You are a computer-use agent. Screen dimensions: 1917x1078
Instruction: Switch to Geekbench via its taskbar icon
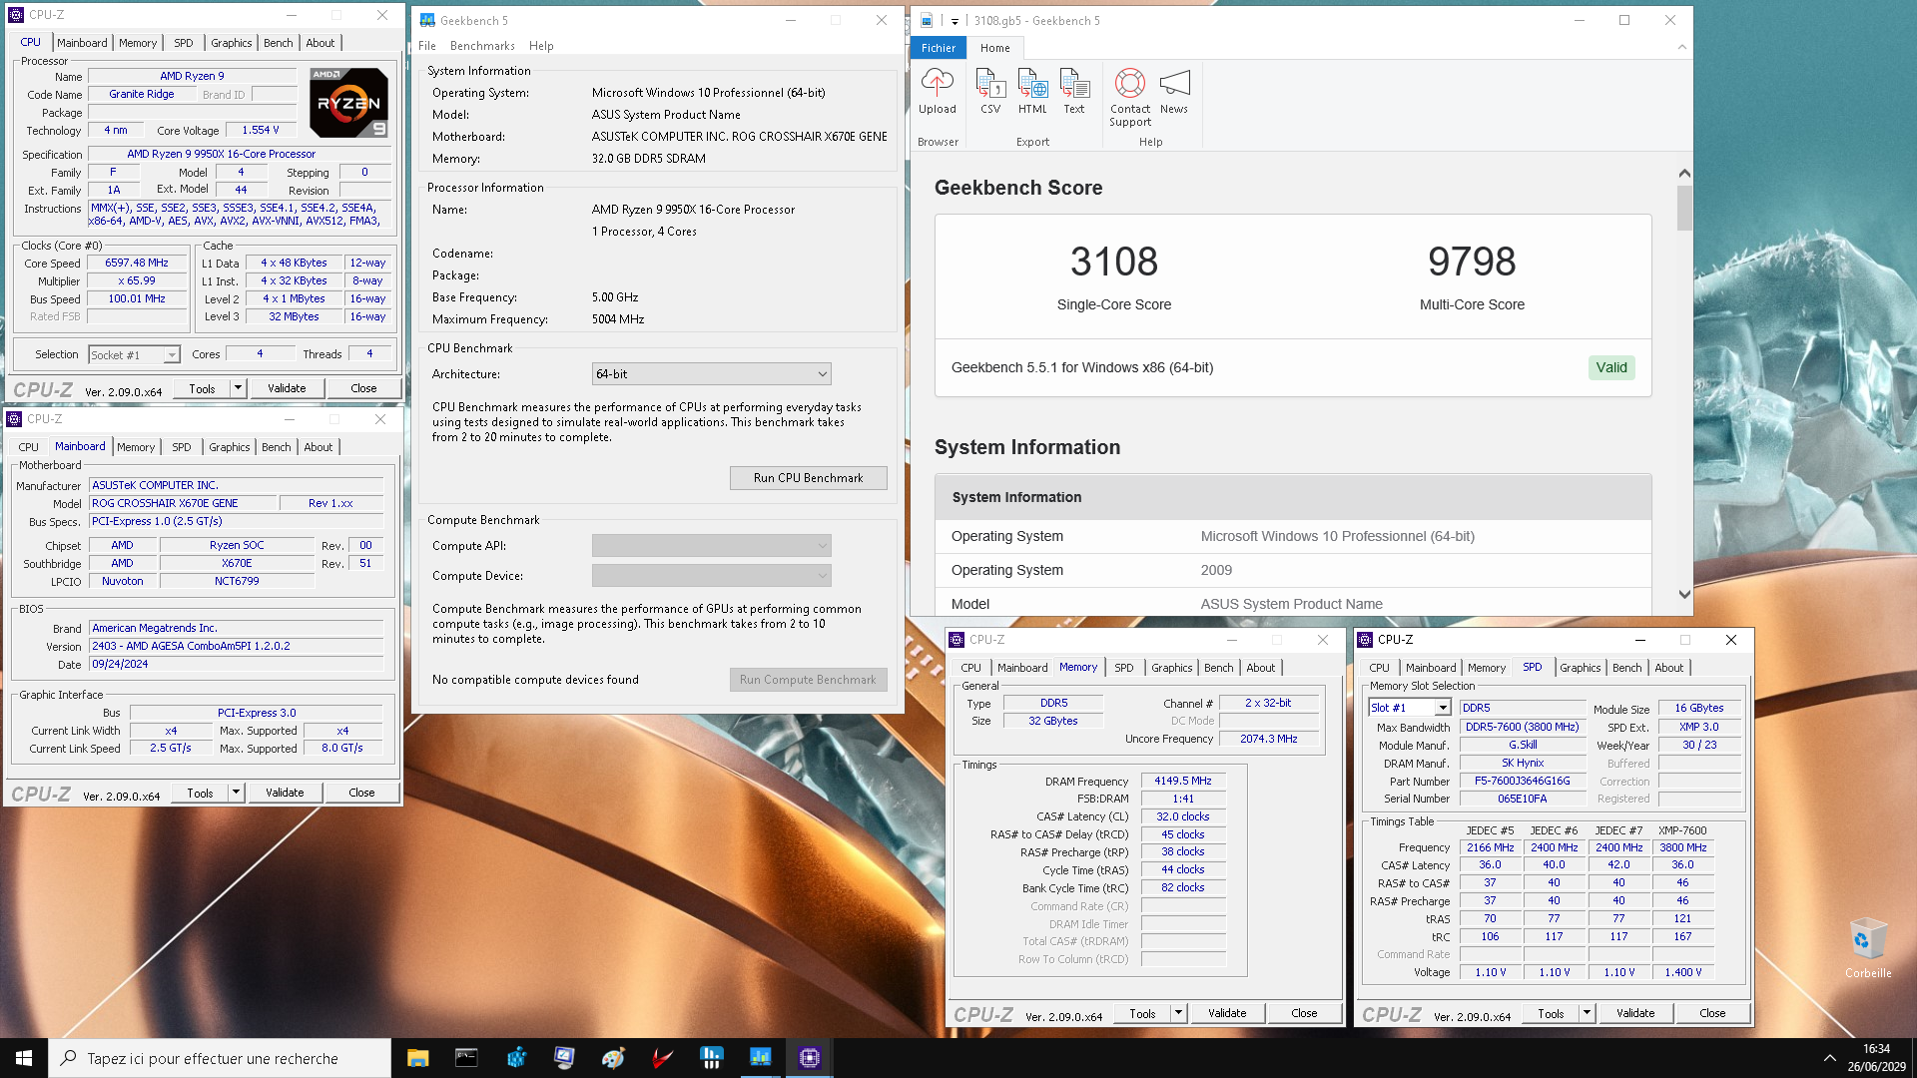coord(760,1058)
